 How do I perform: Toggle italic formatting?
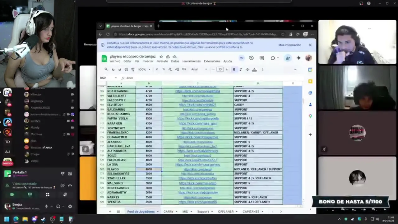pos(241,69)
